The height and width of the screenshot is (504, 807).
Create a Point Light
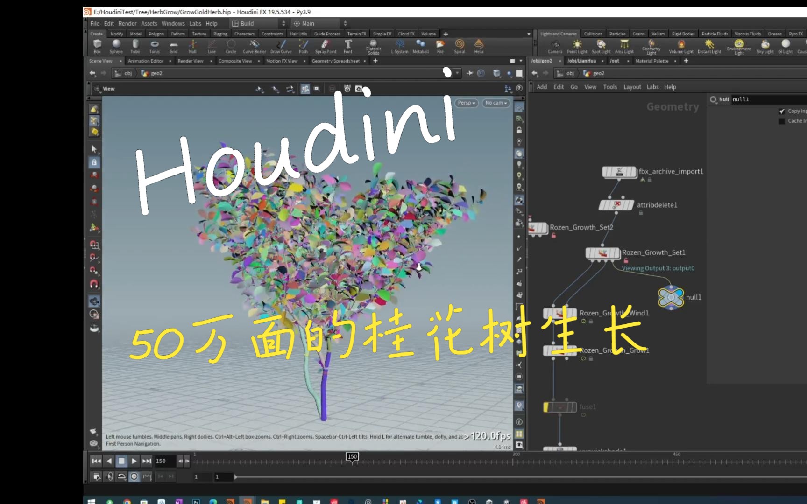[x=577, y=47]
